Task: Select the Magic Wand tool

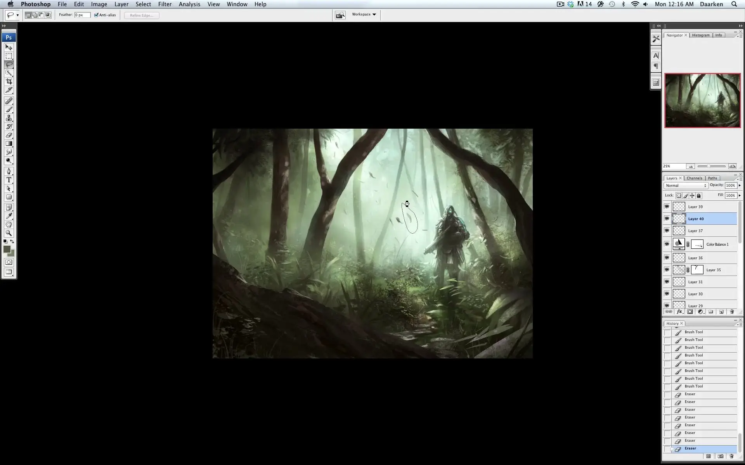Action: tap(9, 73)
